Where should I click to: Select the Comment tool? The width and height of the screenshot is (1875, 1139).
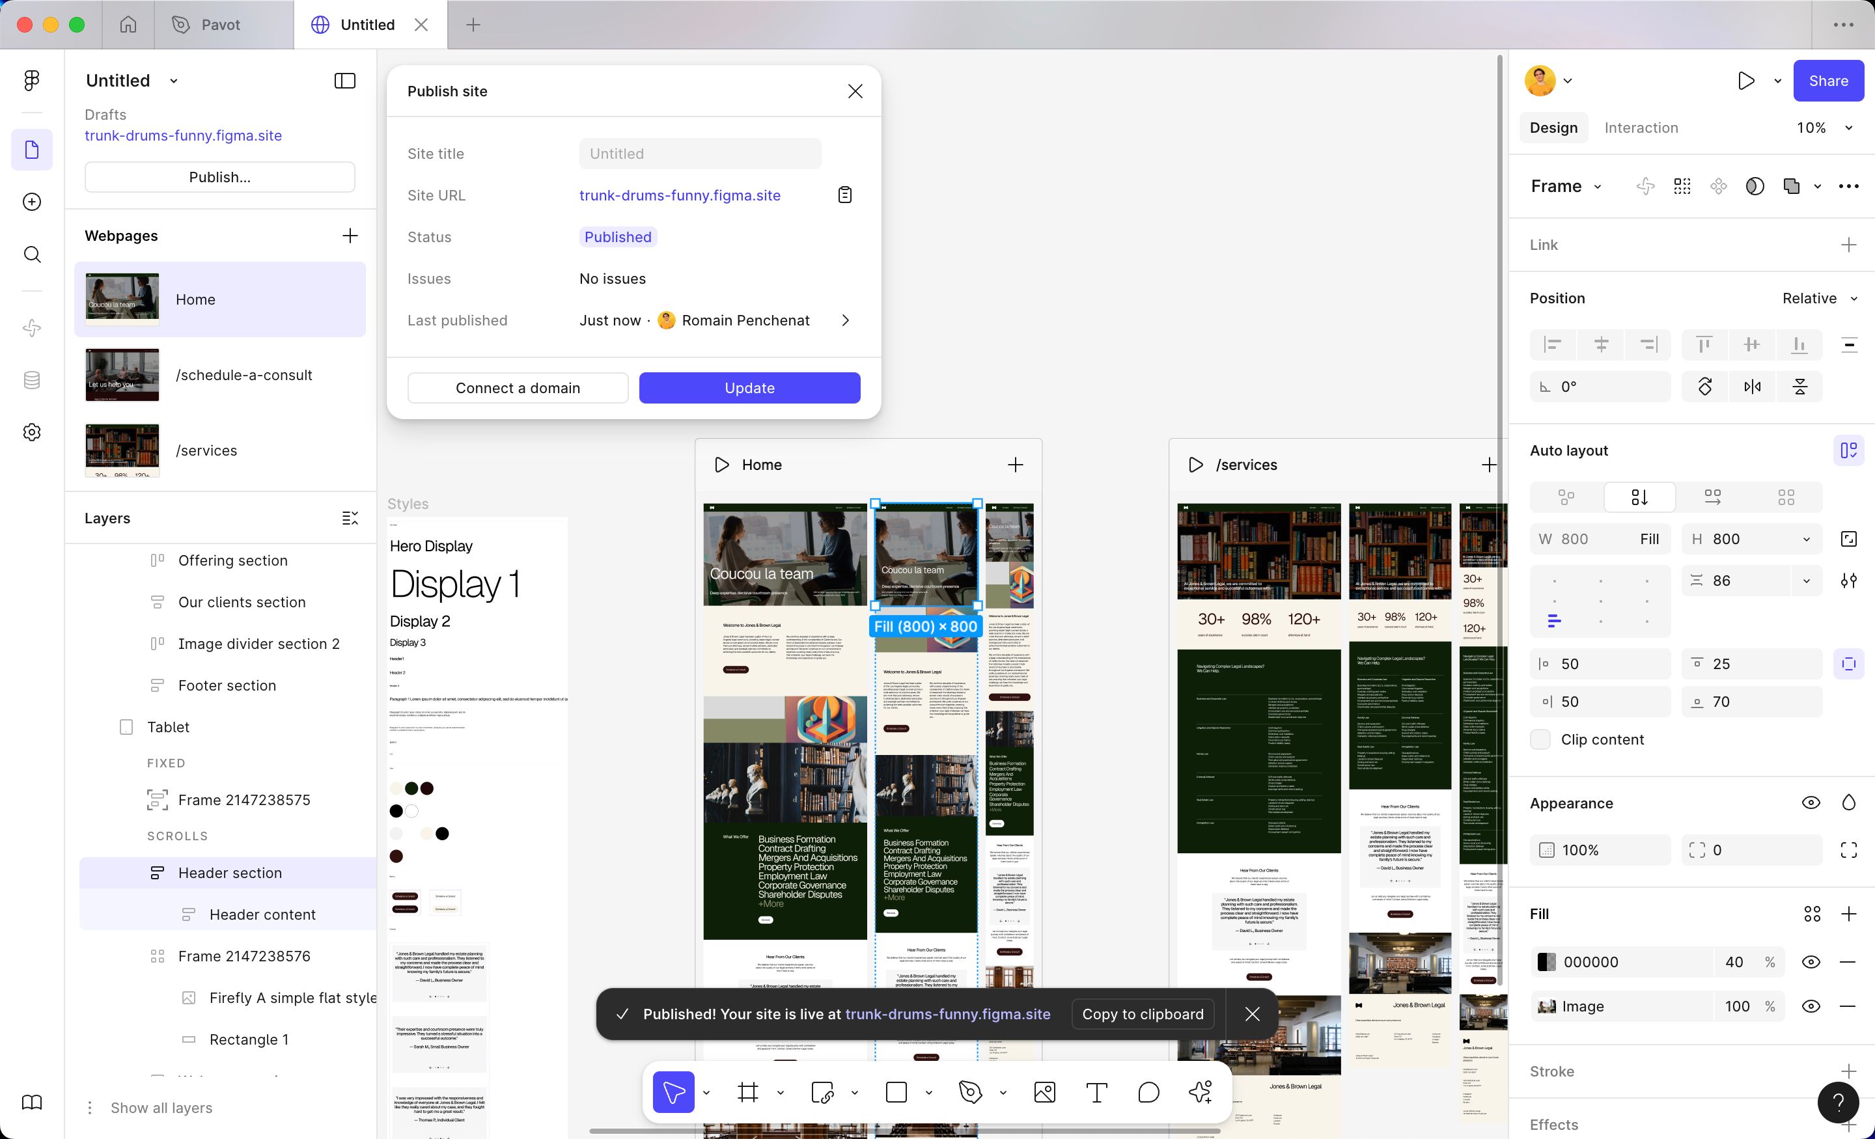(1148, 1093)
